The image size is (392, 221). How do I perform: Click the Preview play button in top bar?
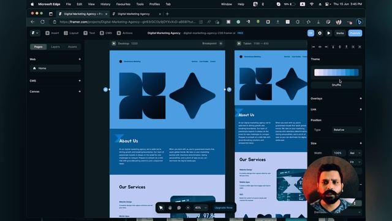click(x=329, y=33)
